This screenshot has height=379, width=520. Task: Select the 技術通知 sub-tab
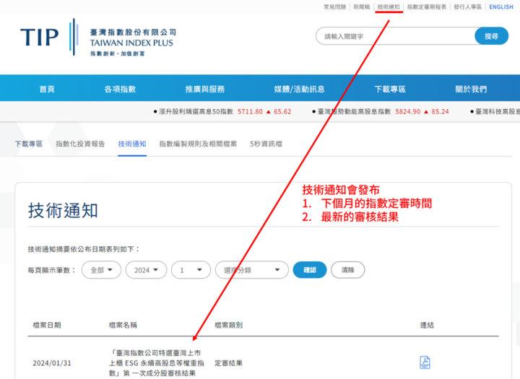point(132,144)
